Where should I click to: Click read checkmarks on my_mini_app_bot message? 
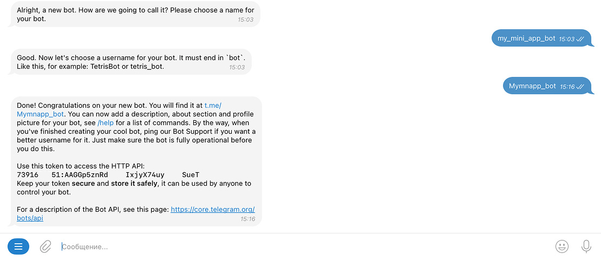coord(580,39)
